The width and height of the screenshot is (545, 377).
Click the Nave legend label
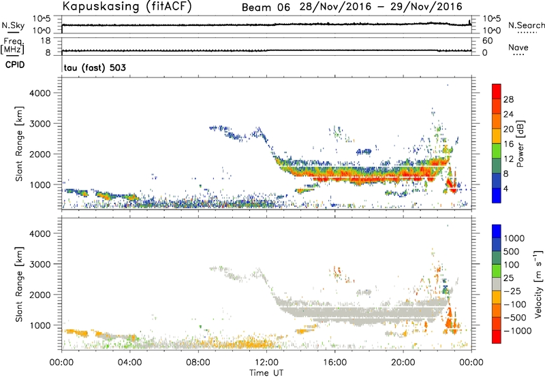(518, 47)
